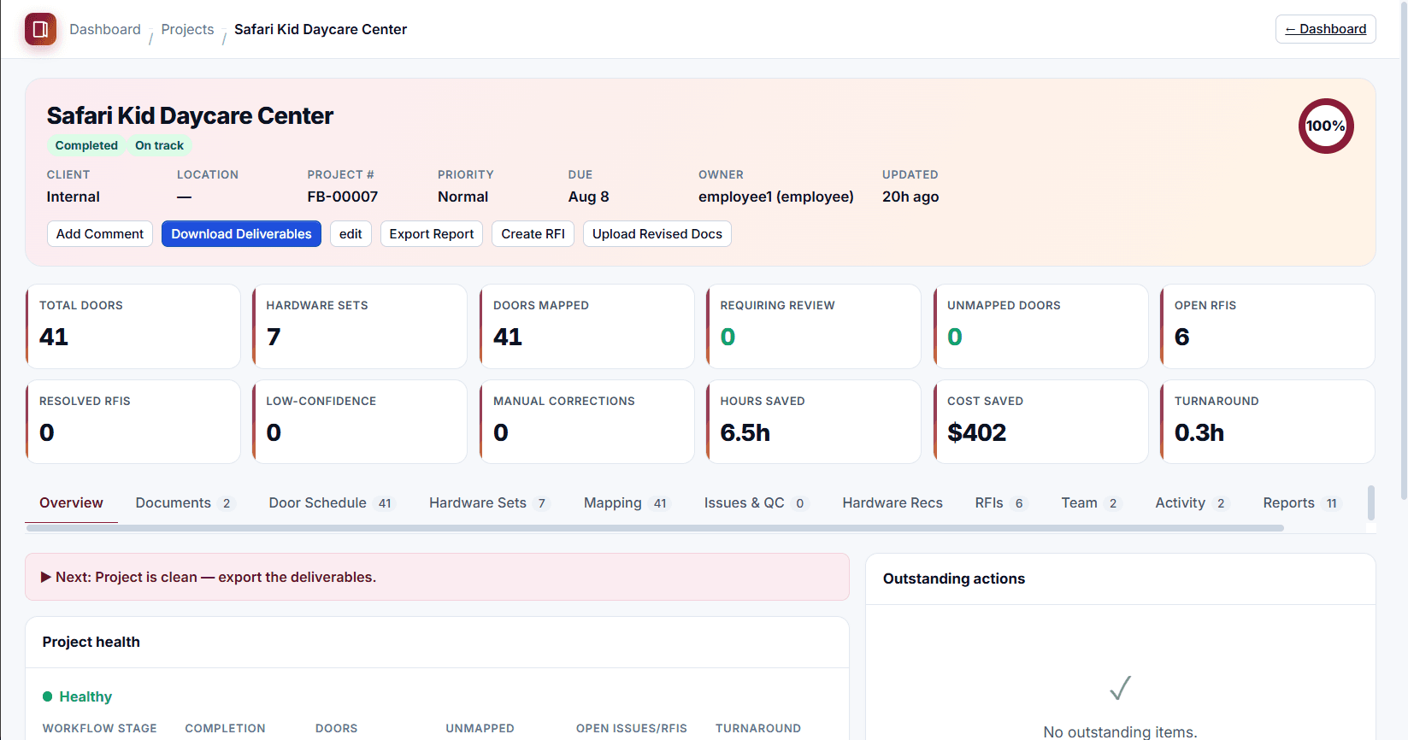Click the red door app logo icon
Viewport: 1408px width, 740px height.
(40, 29)
